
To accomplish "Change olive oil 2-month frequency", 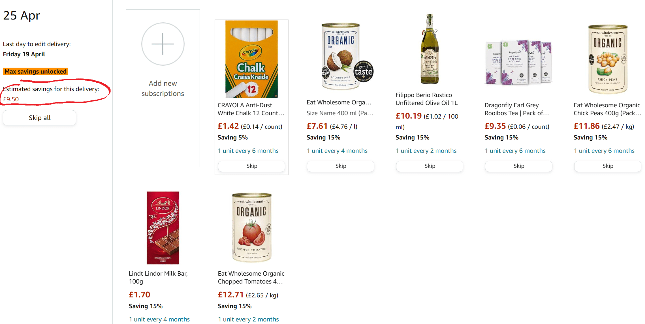I will click(426, 151).
